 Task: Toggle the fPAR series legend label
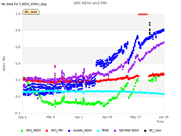point(105,130)
